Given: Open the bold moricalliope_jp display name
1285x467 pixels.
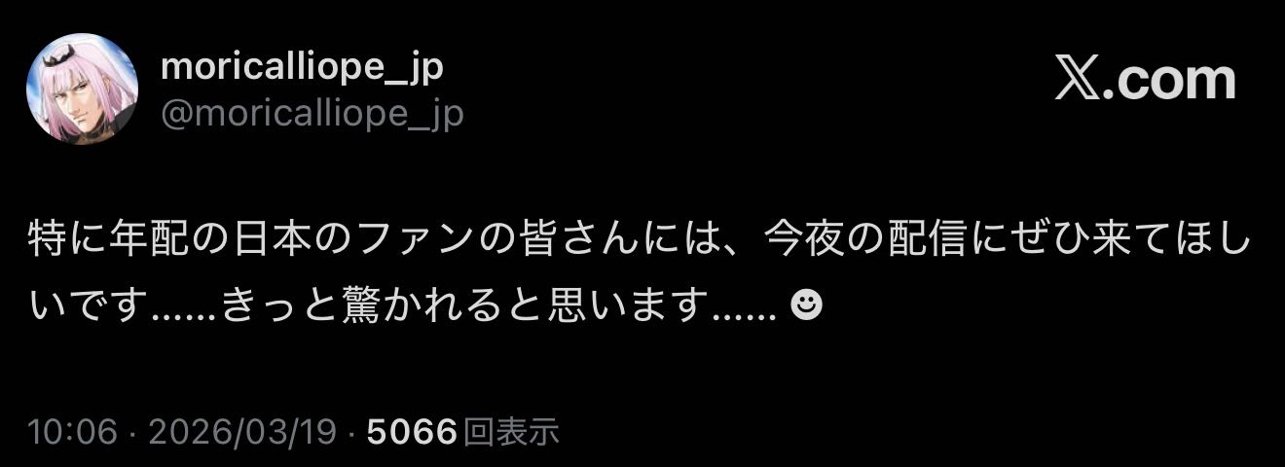Looking at the screenshot, I should coord(301,67).
